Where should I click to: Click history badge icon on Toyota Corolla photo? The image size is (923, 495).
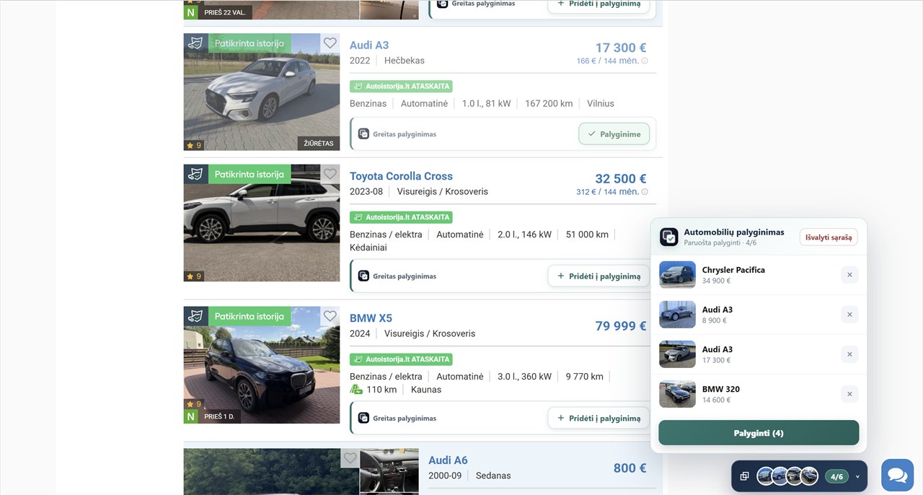(x=195, y=174)
